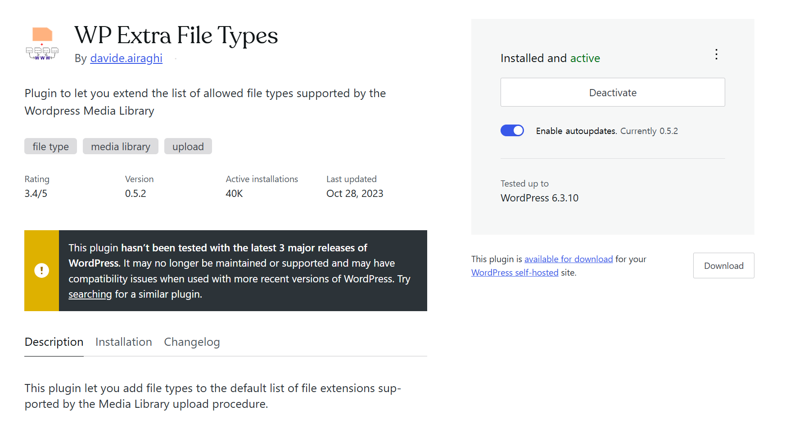Image resolution: width=790 pixels, height=424 pixels.
Task: Select the 'upload' tag
Action: (x=188, y=147)
